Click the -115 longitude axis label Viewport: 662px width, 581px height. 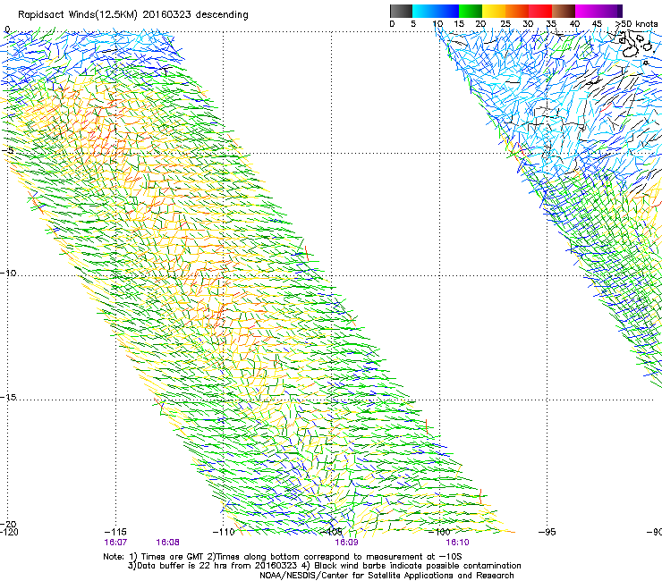coord(115,532)
